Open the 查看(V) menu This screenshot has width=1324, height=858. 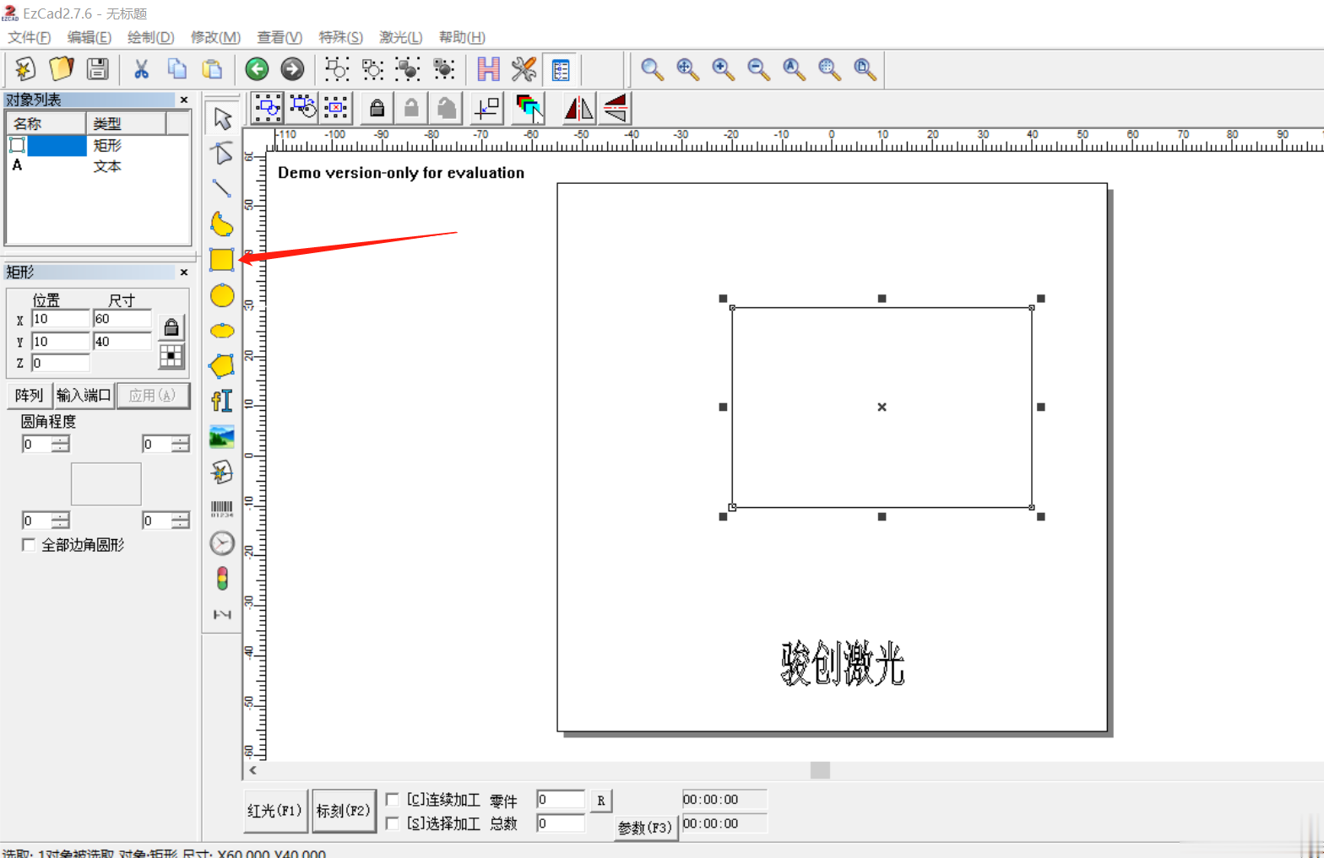279,37
